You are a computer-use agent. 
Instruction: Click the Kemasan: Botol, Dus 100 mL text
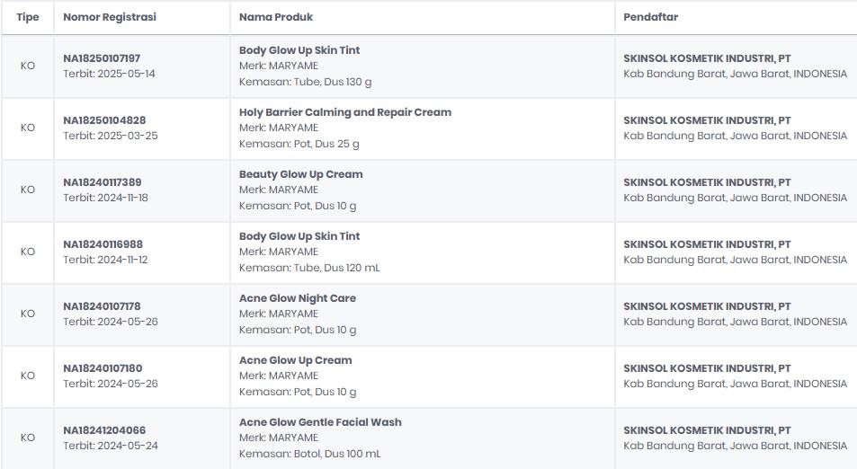309,454
